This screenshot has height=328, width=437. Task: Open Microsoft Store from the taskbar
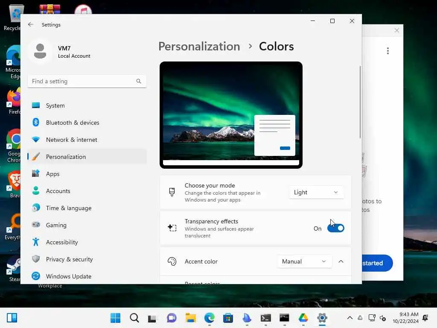pos(228,318)
